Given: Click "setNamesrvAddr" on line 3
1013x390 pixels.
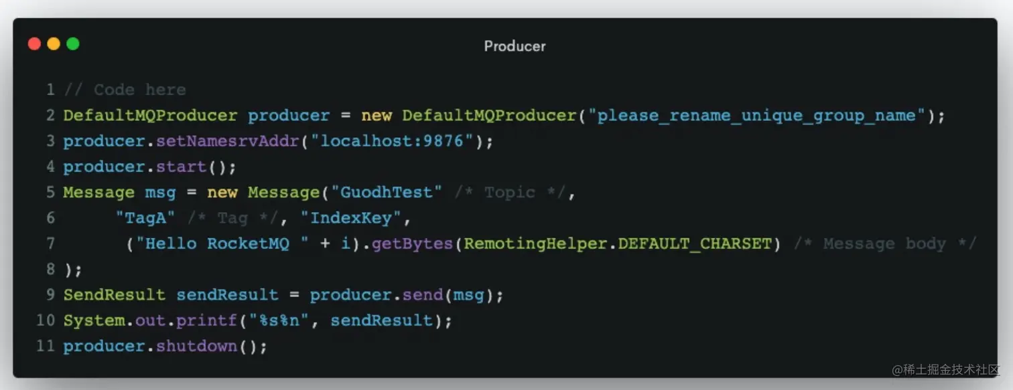Looking at the screenshot, I should 228,141.
